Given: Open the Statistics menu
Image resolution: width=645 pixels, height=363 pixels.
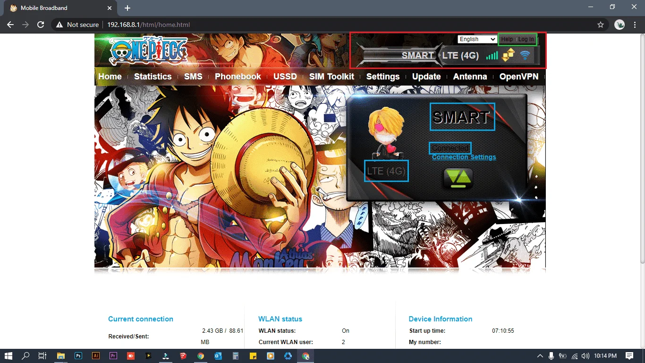Looking at the screenshot, I should coord(153,77).
